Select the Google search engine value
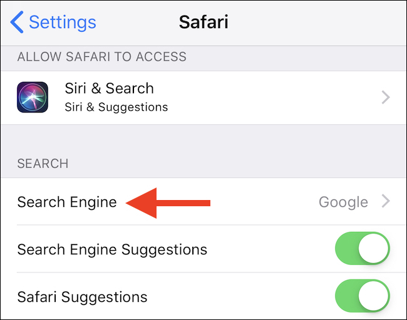 [343, 202]
